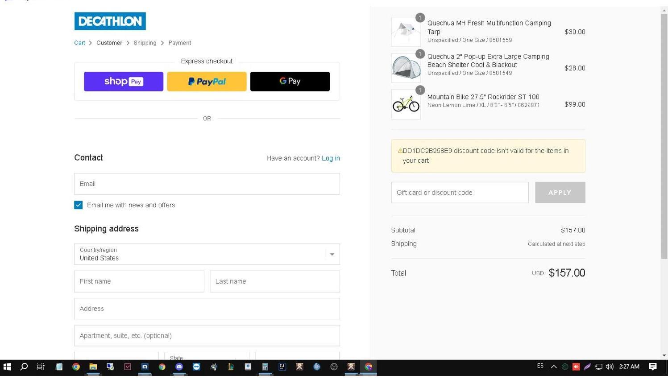The width and height of the screenshot is (668, 379).
Task: Open File Explorer from the taskbar
Action: point(93,367)
